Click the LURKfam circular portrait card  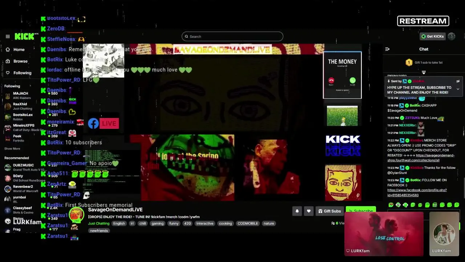point(444,234)
